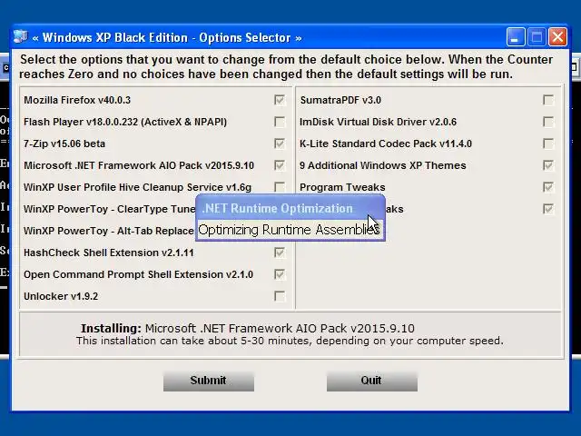
Task: Click the 'Program Tweaks' label
Action: 342,187
